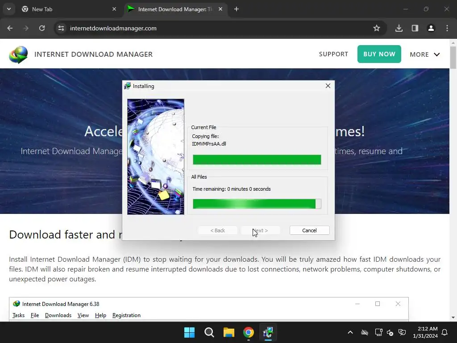Close the Installing dialog
Viewport: 457px width, 343px height.
click(x=328, y=86)
